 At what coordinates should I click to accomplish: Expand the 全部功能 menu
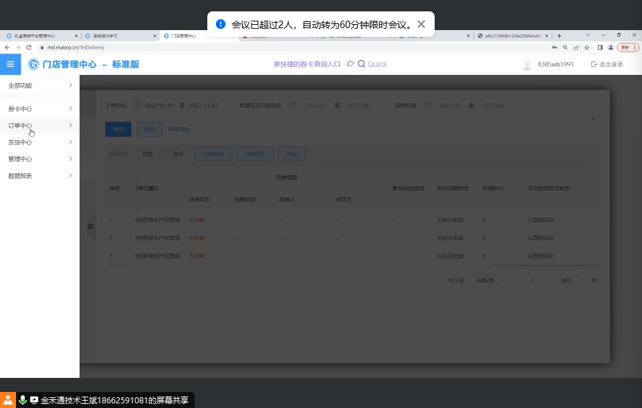70,86
